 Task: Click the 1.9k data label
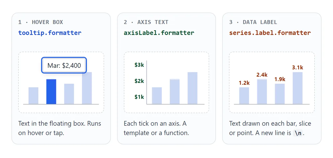tap(280, 79)
